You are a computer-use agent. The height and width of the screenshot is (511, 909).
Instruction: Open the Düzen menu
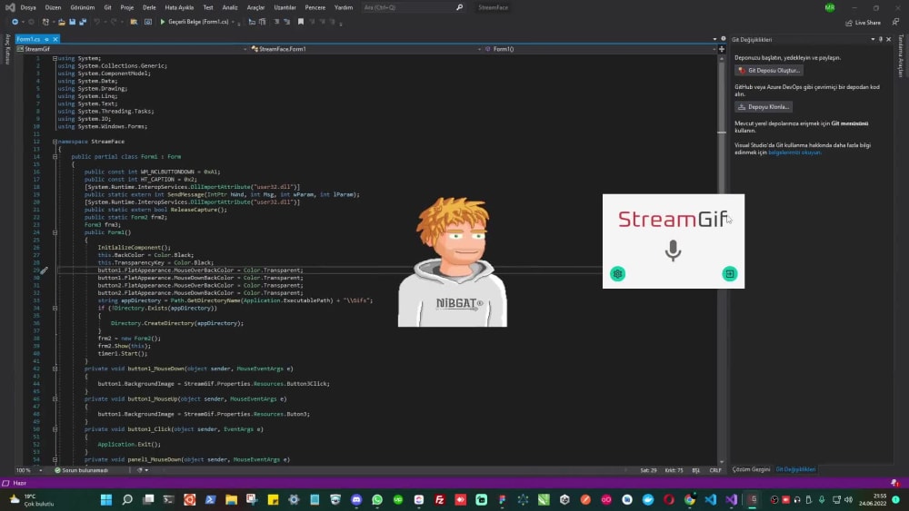[x=53, y=7]
